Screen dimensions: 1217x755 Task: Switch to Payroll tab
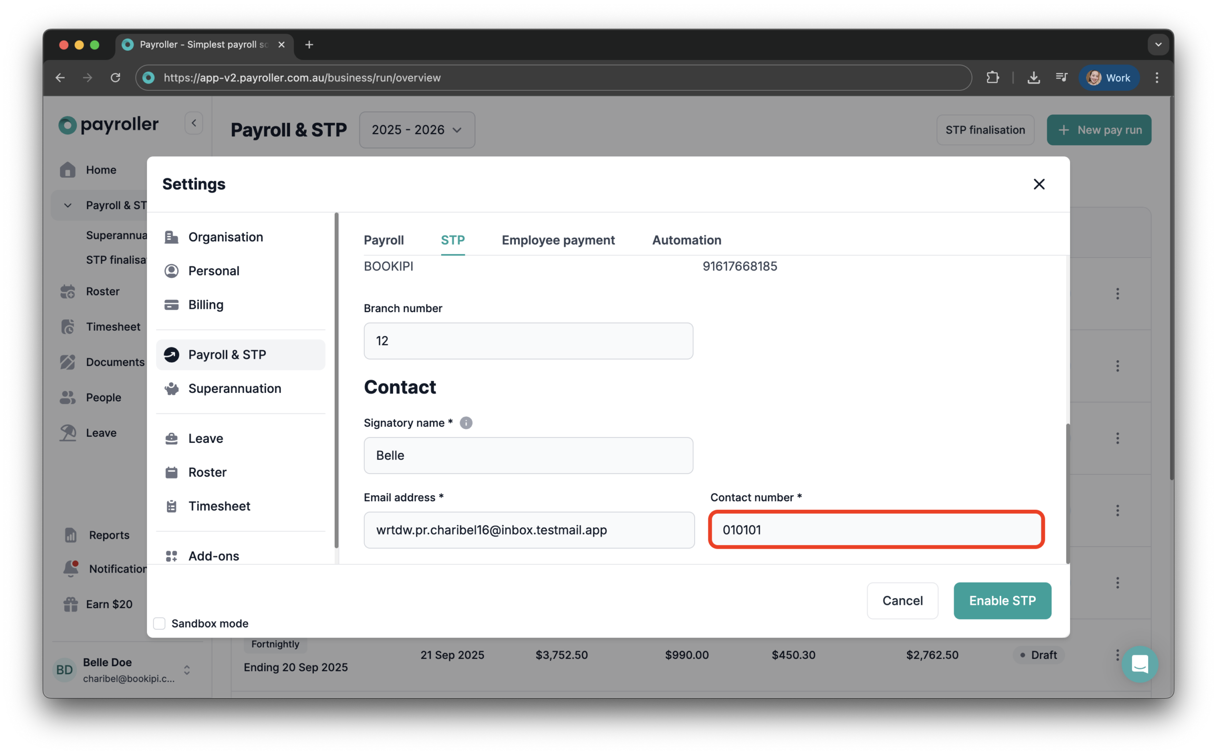[384, 240]
